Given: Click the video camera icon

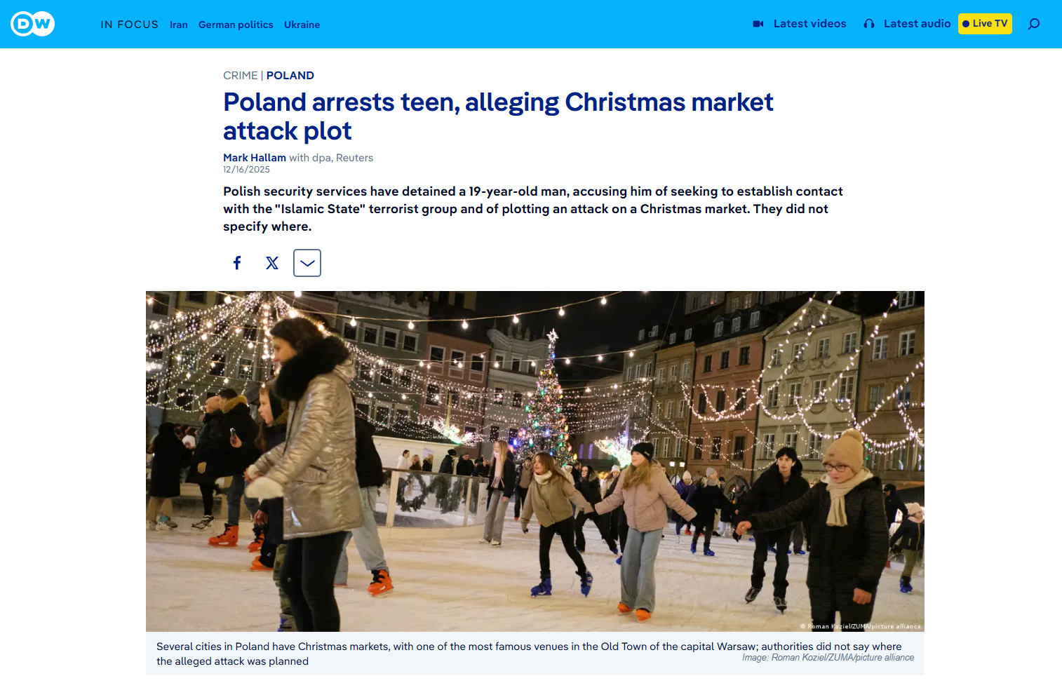Looking at the screenshot, I should pos(758,24).
